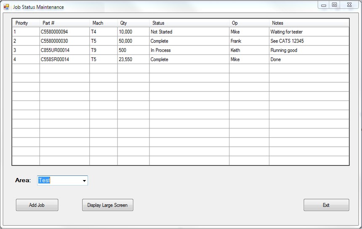
Task: Click the Done note cell
Action: (x=309, y=59)
